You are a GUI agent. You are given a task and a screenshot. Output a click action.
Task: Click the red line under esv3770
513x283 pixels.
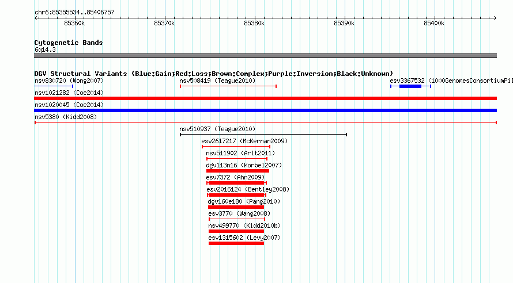tap(237, 219)
